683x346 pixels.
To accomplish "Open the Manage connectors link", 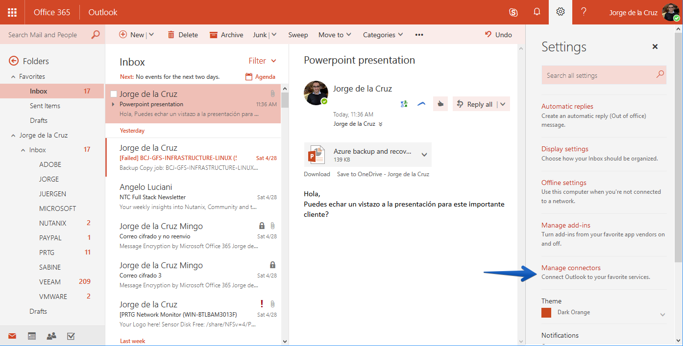I will pyautogui.click(x=571, y=268).
